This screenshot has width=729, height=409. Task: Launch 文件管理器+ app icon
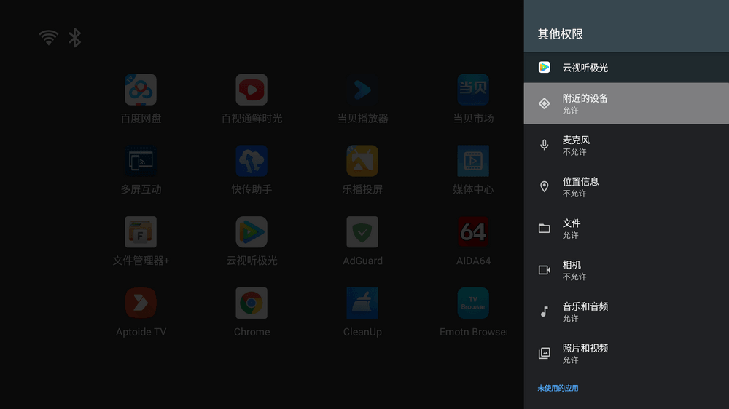(141, 233)
